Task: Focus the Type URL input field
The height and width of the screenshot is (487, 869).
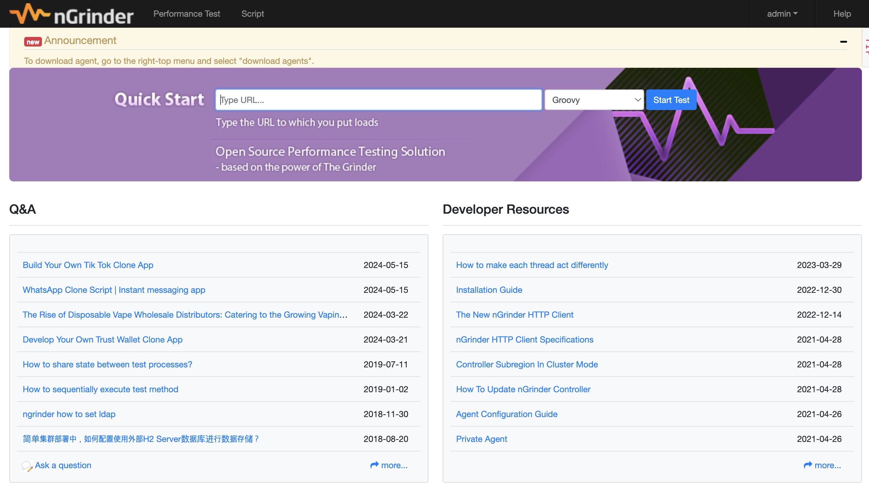Action: [x=378, y=100]
